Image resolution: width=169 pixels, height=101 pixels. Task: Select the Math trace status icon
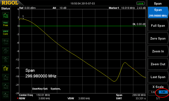[6, 95]
